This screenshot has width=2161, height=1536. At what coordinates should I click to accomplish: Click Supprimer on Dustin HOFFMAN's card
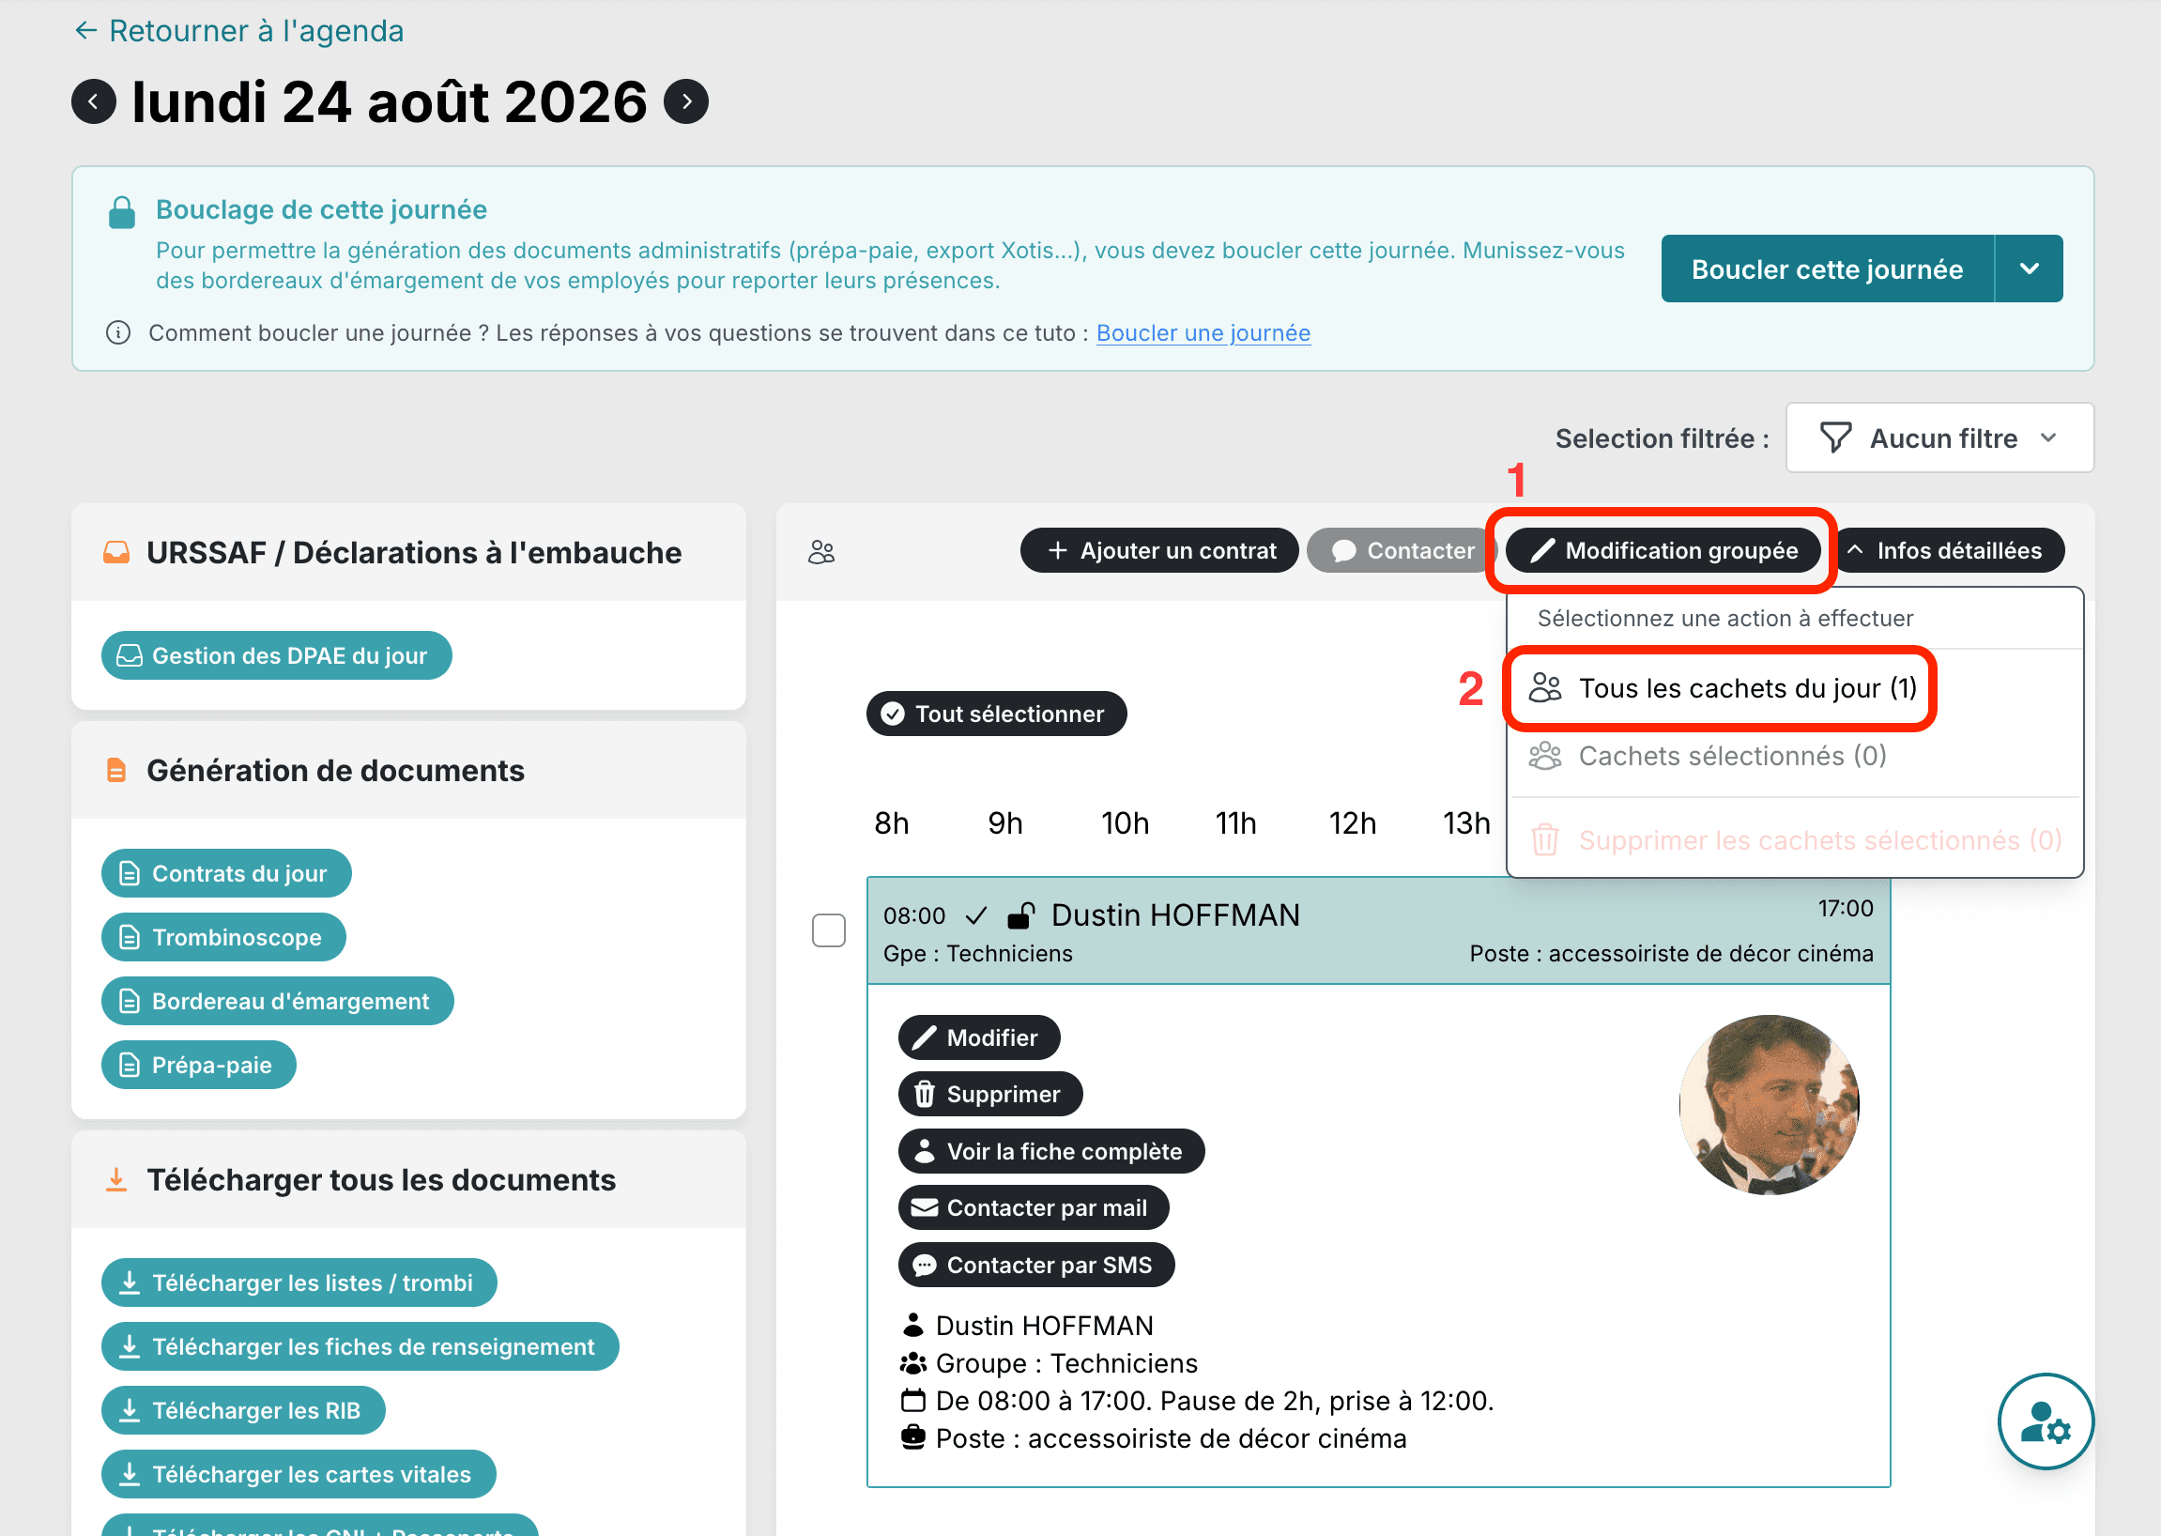point(990,1095)
